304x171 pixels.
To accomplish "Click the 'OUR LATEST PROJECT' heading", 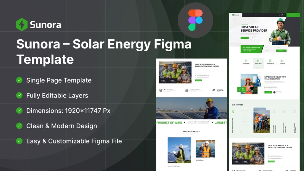I will point(191,131).
